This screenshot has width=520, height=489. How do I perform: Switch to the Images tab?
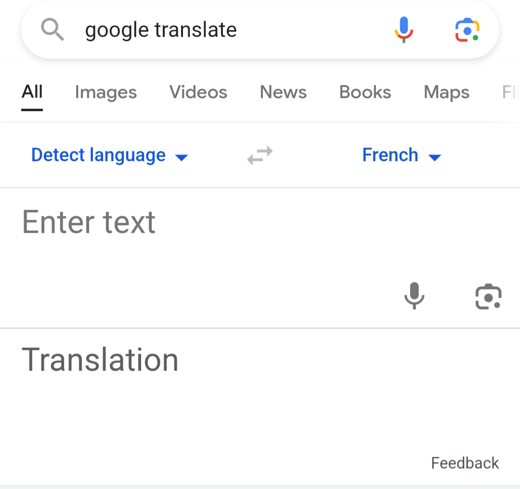point(105,92)
